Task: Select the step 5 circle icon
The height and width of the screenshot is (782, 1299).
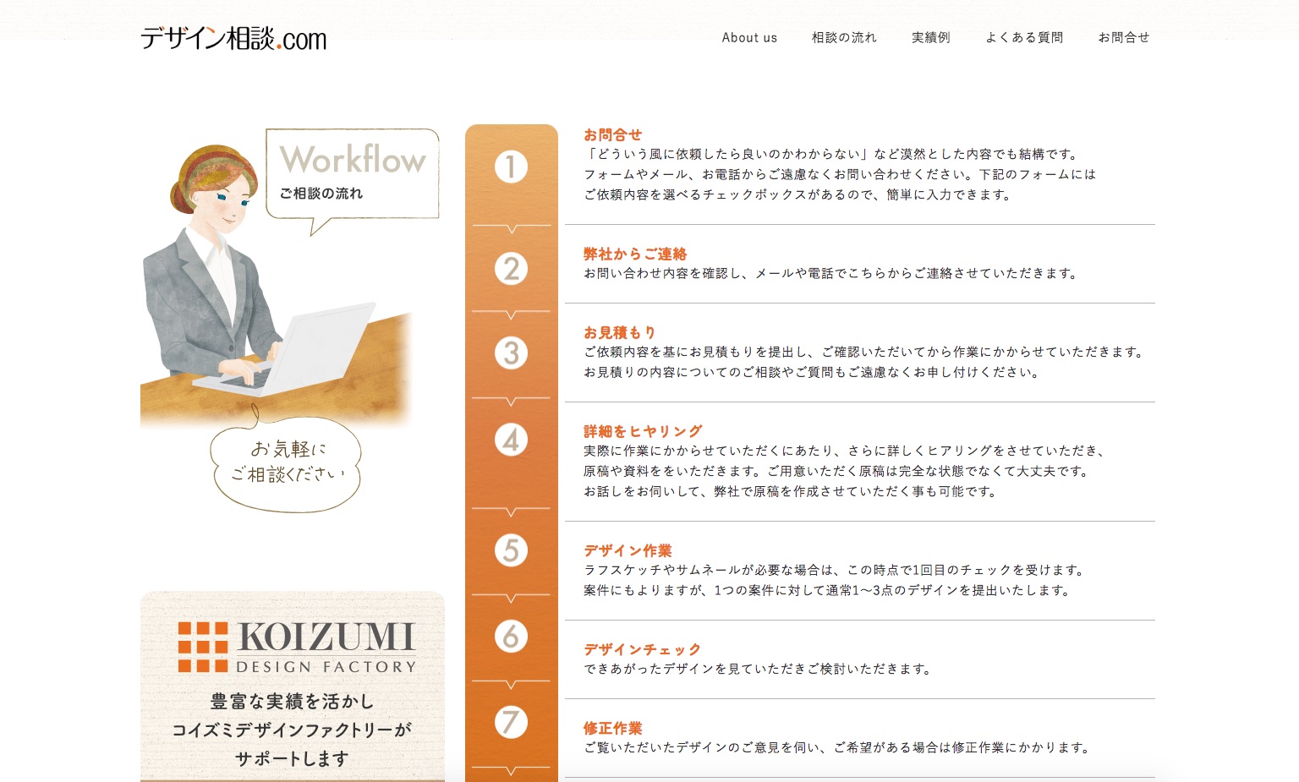Action: click(x=511, y=550)
